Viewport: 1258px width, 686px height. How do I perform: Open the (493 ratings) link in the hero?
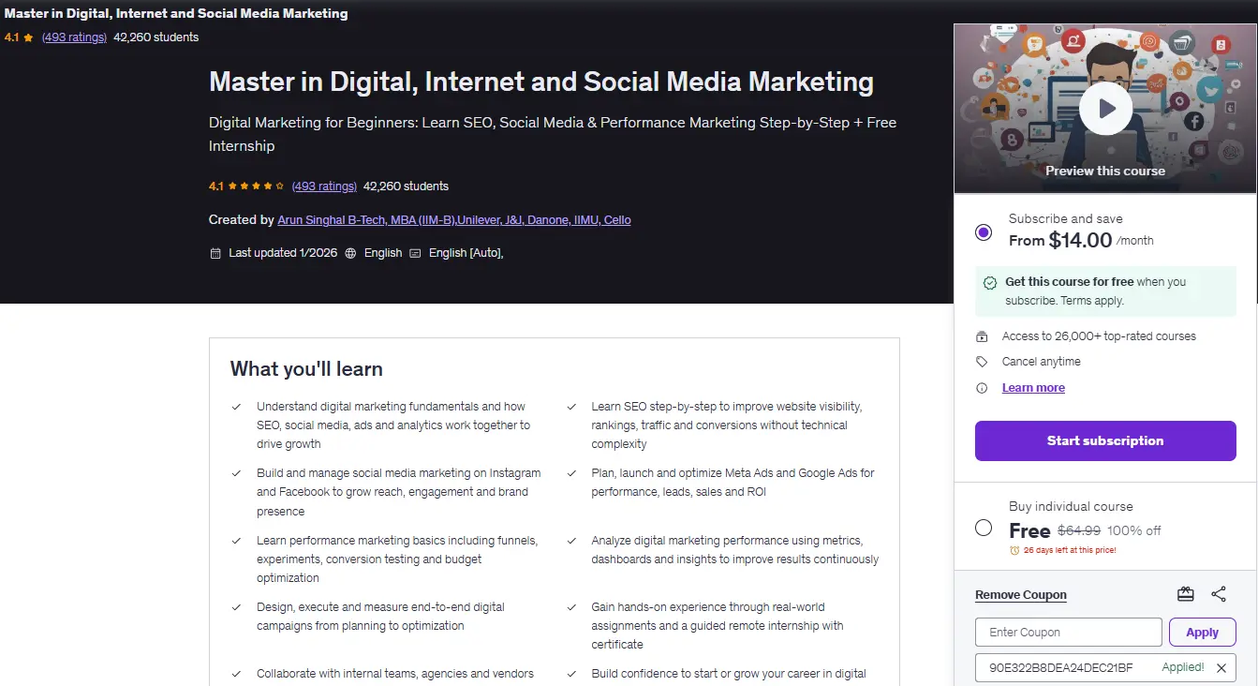pos(324,186)
